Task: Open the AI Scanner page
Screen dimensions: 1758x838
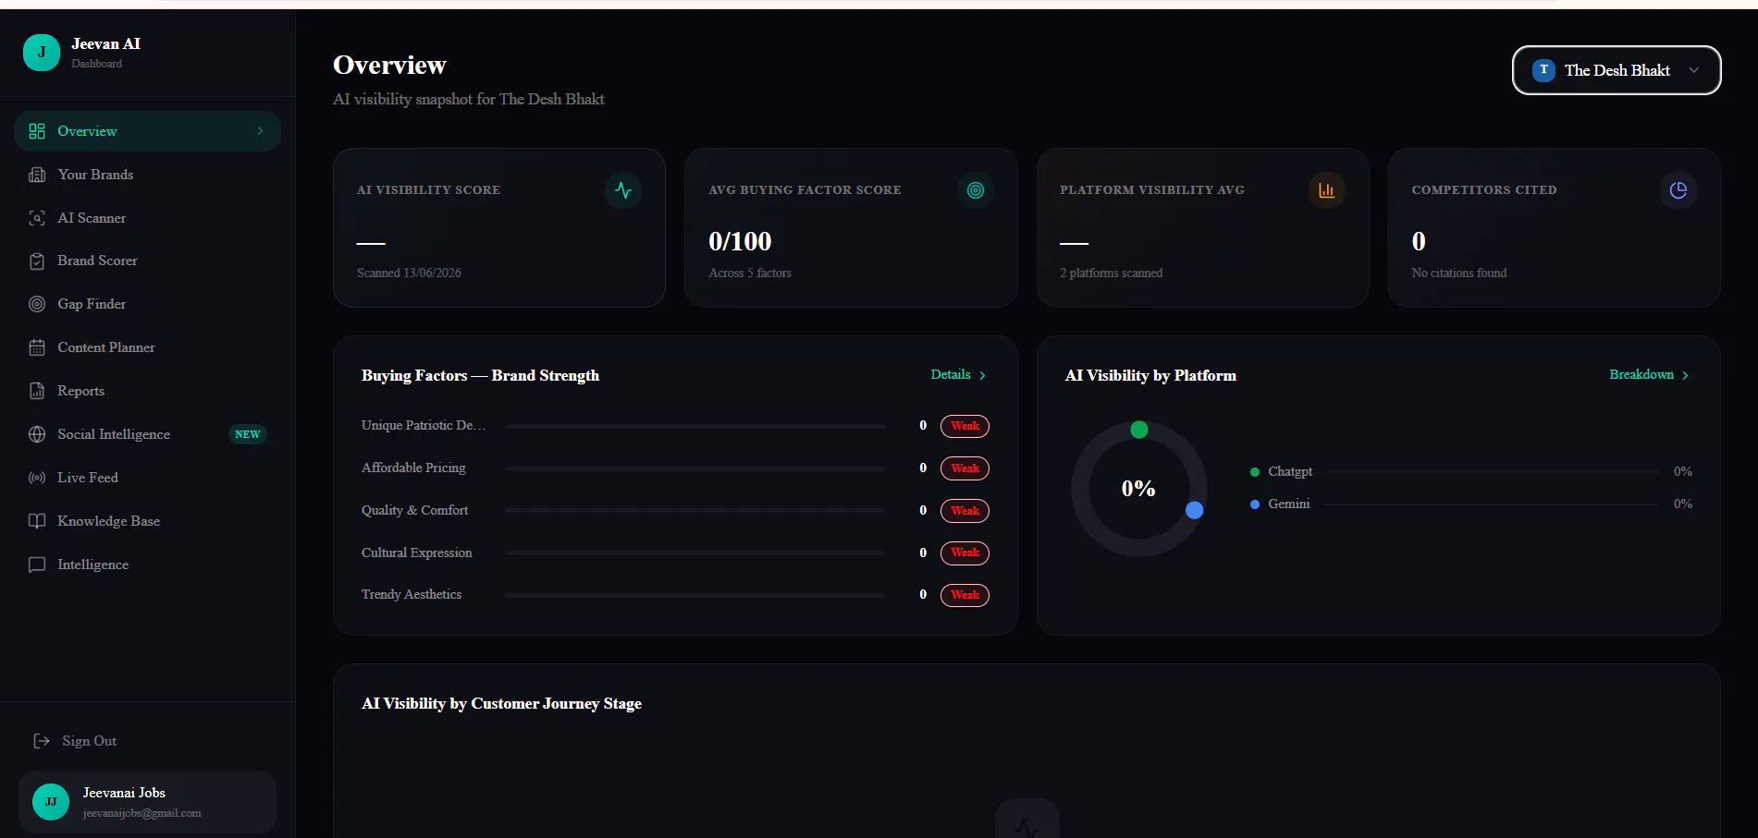Action: click(147, 218)
